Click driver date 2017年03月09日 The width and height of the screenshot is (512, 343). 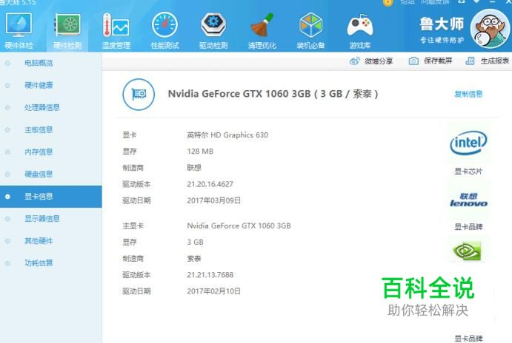tap(213, 200)
